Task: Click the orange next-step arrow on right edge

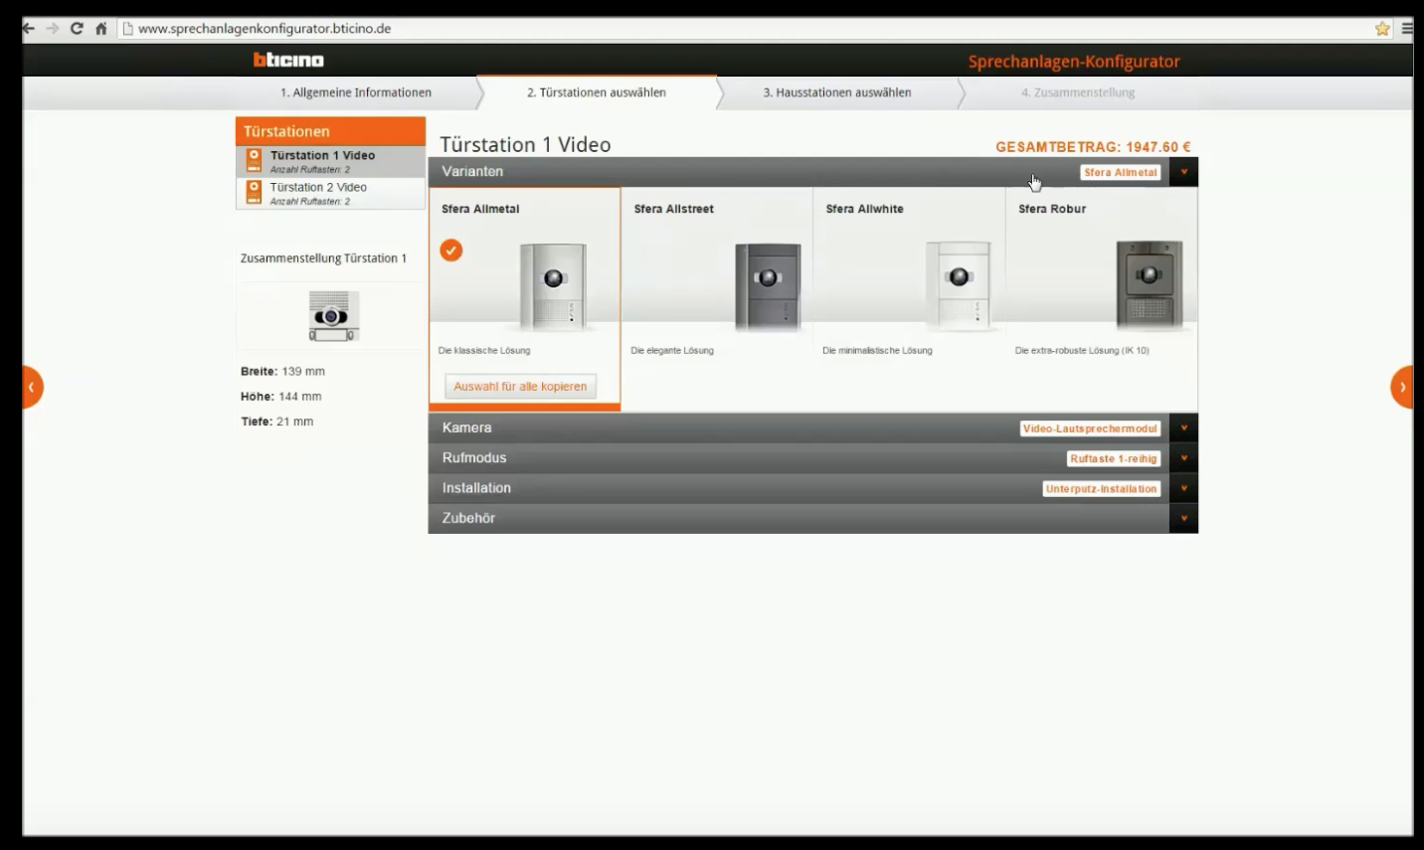Action: [x=1402, y=387]
